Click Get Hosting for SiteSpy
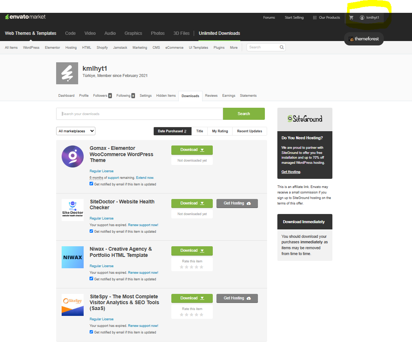 tap(237, 298)
